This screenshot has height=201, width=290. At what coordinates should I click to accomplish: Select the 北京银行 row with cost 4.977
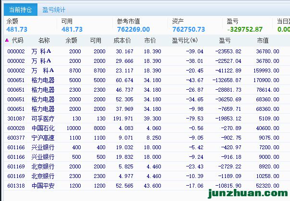tap(147, 176)
